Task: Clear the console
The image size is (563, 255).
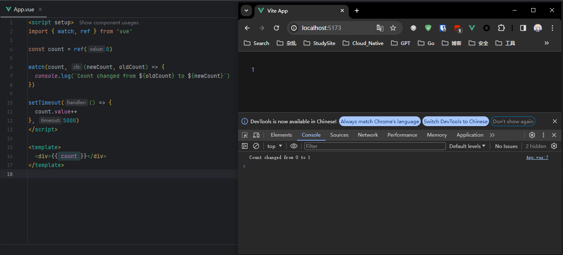Action: (x=256, y=146)
